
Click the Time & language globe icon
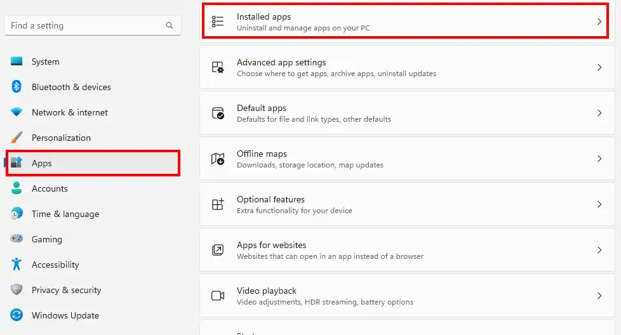(x=17, y=214)
